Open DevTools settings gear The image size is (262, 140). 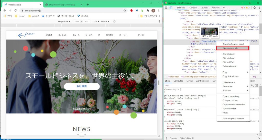[255, 8]
